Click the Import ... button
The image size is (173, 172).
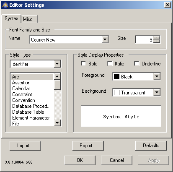point(25,146)
